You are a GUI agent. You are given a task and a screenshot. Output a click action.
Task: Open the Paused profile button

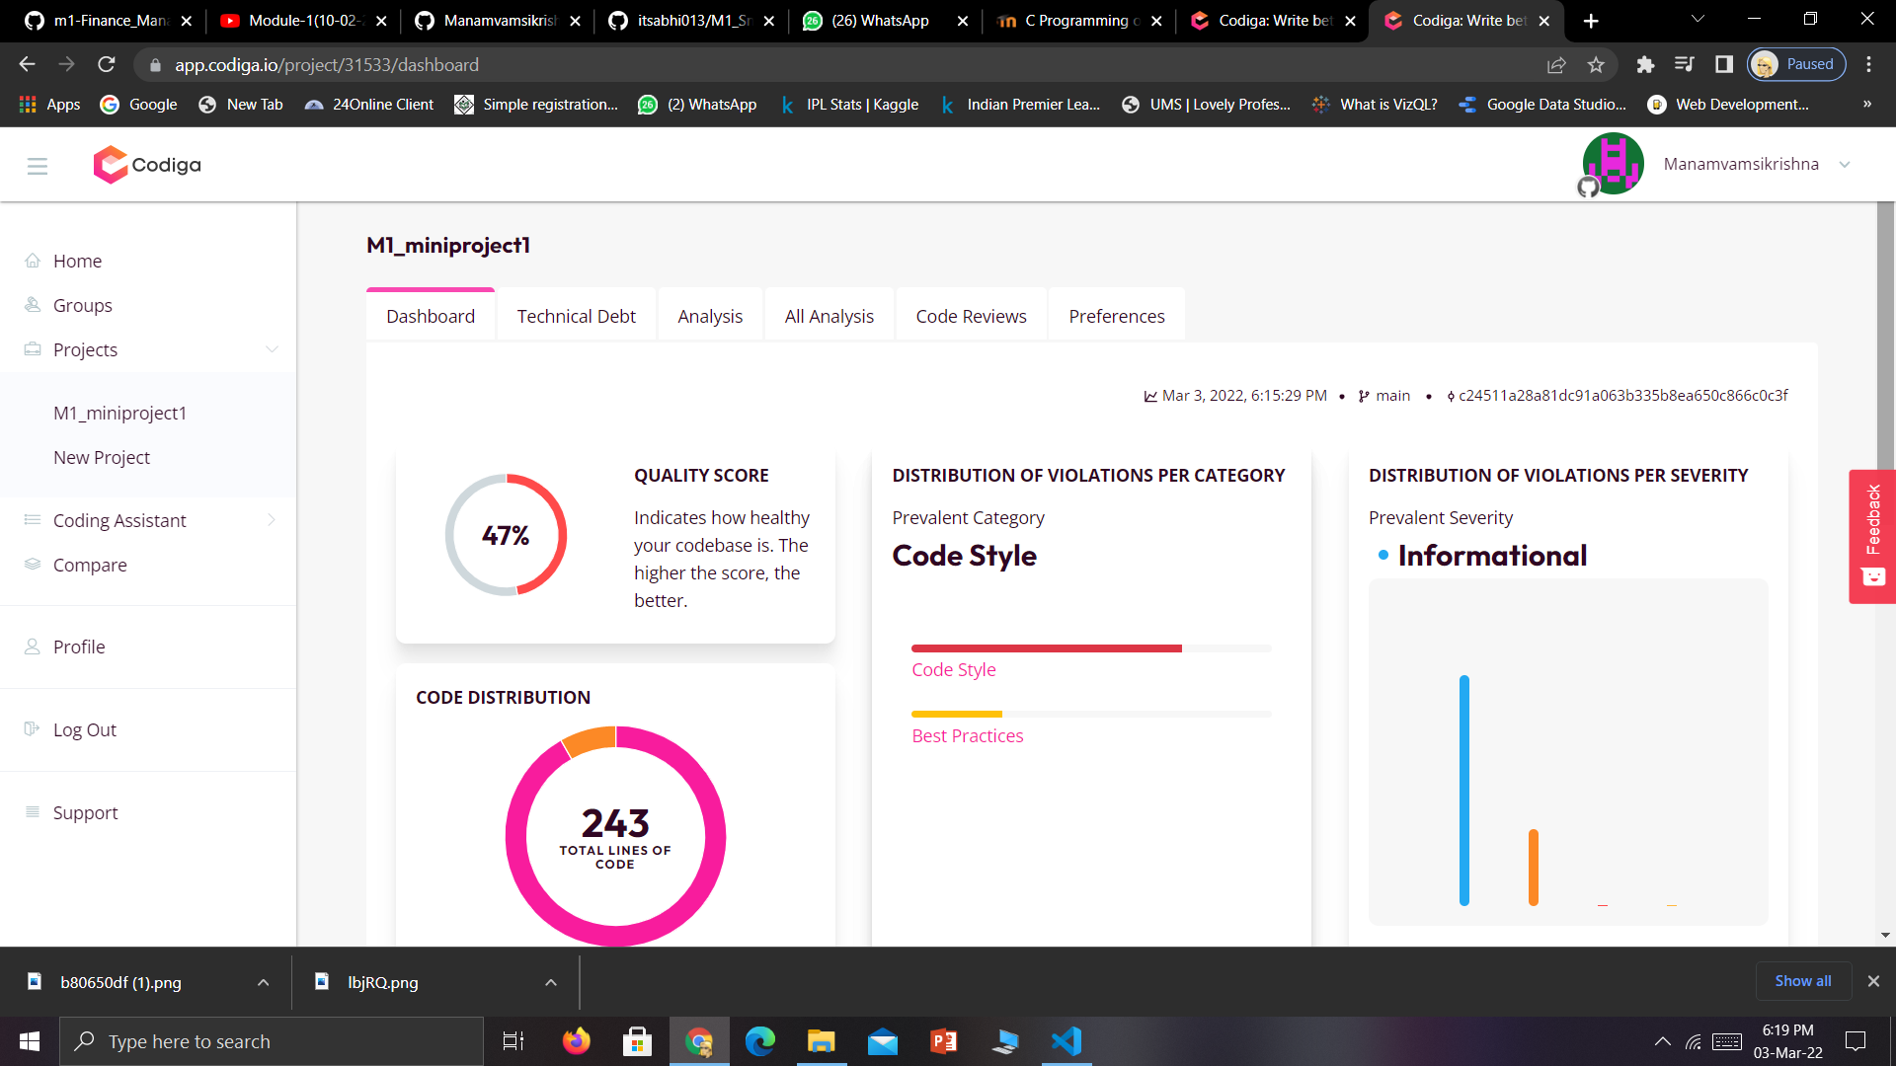(1796, 64)
